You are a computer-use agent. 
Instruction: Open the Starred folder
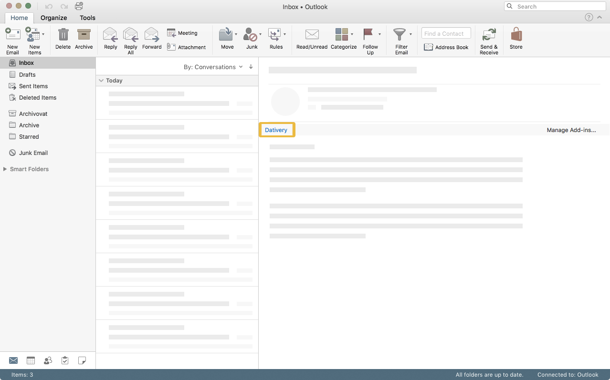[48, 136]
